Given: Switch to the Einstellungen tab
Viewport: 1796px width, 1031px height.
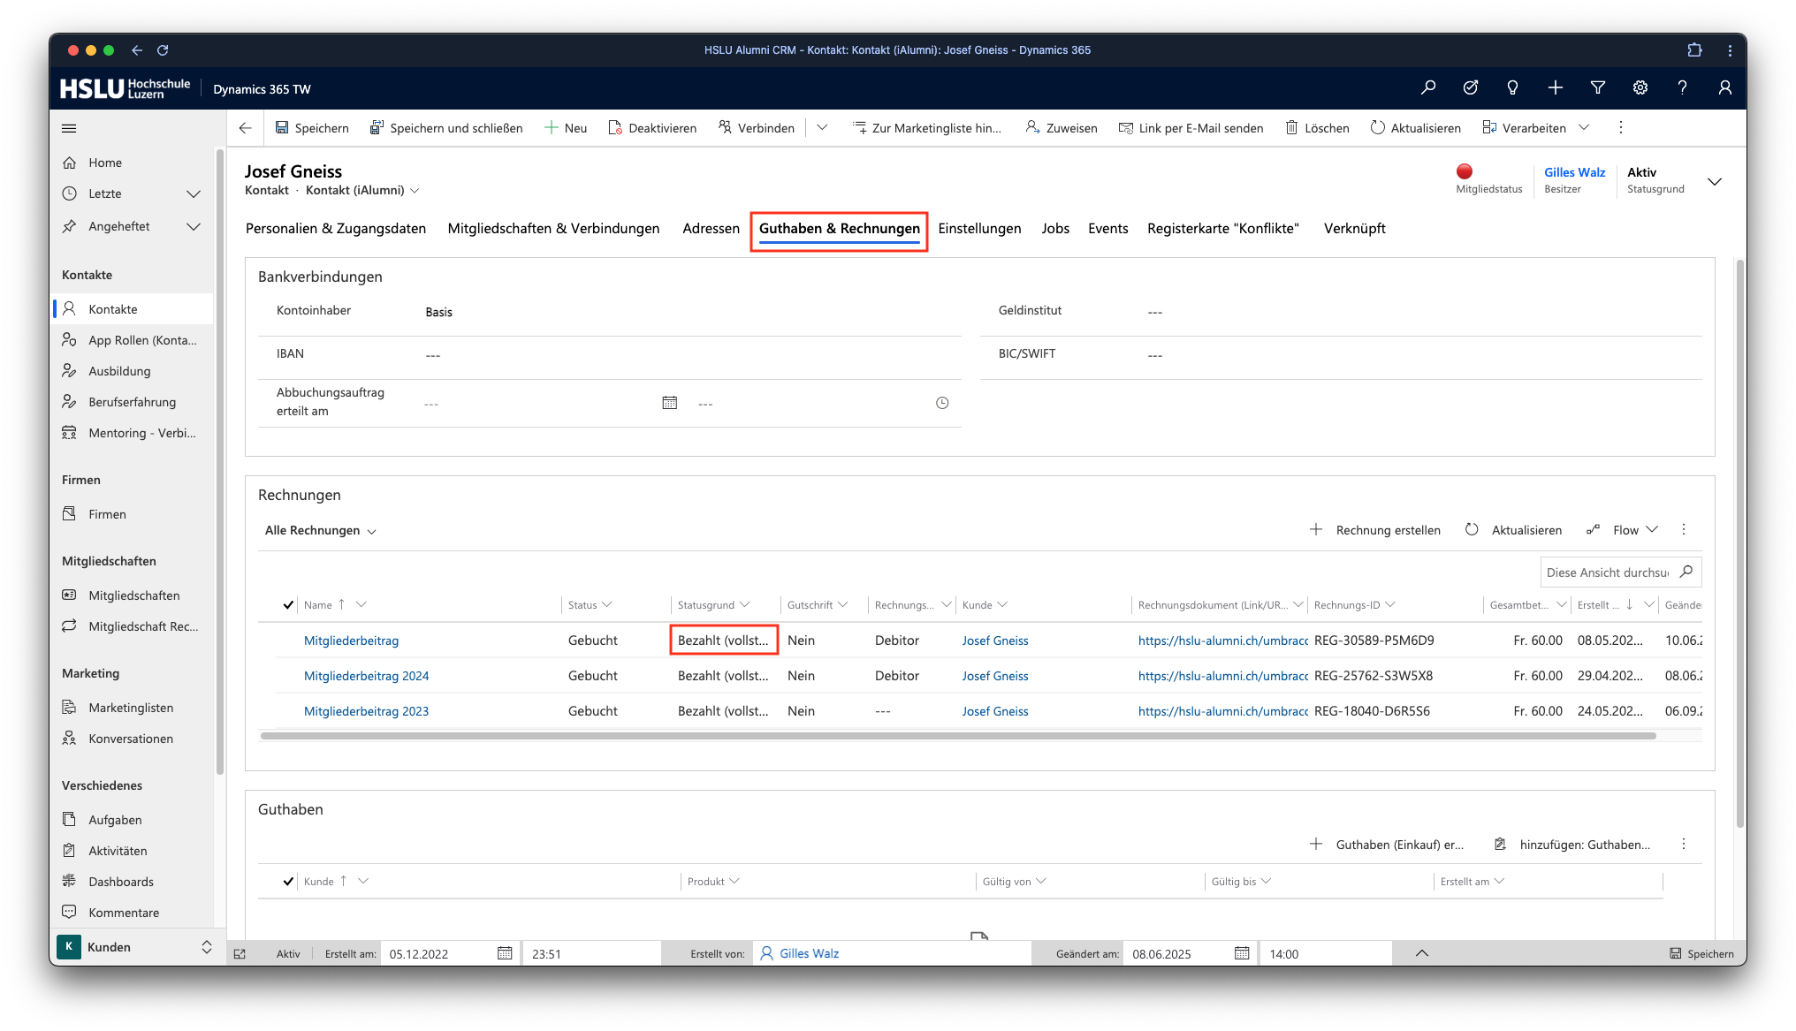Looking at the screenshot, I should (x=979, y=229).
